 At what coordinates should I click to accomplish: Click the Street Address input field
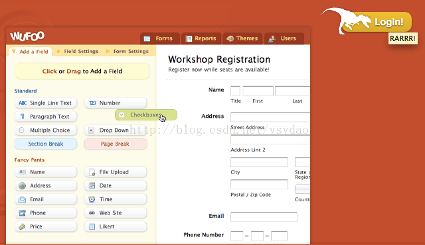tap(270, 117)
